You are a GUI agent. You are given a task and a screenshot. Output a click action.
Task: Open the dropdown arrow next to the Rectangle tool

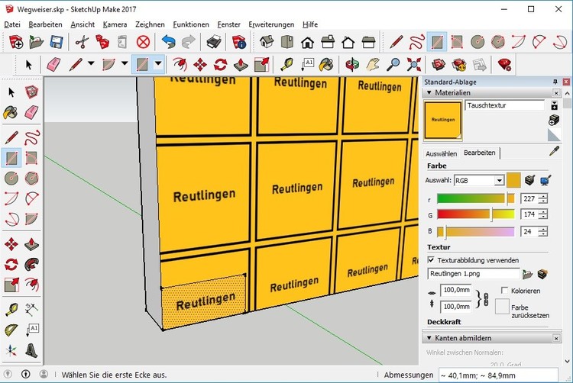(x=158, y=64)
